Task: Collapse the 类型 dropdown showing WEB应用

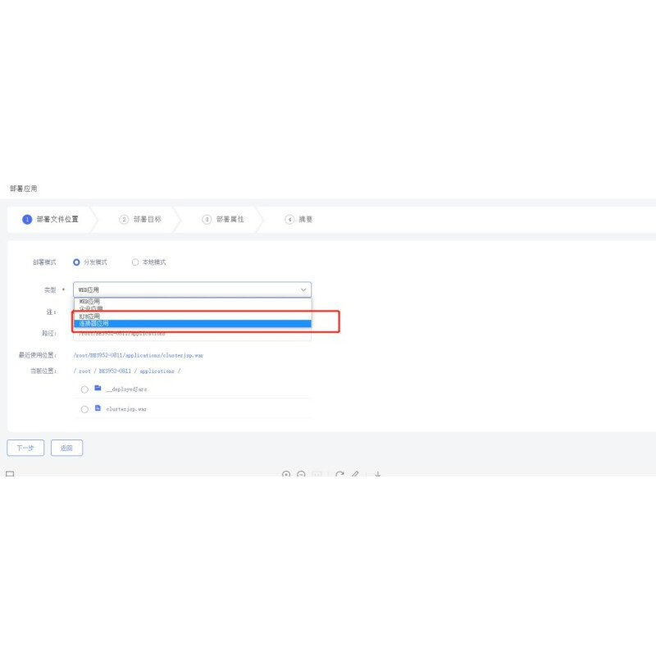Action: click(192, 289)
